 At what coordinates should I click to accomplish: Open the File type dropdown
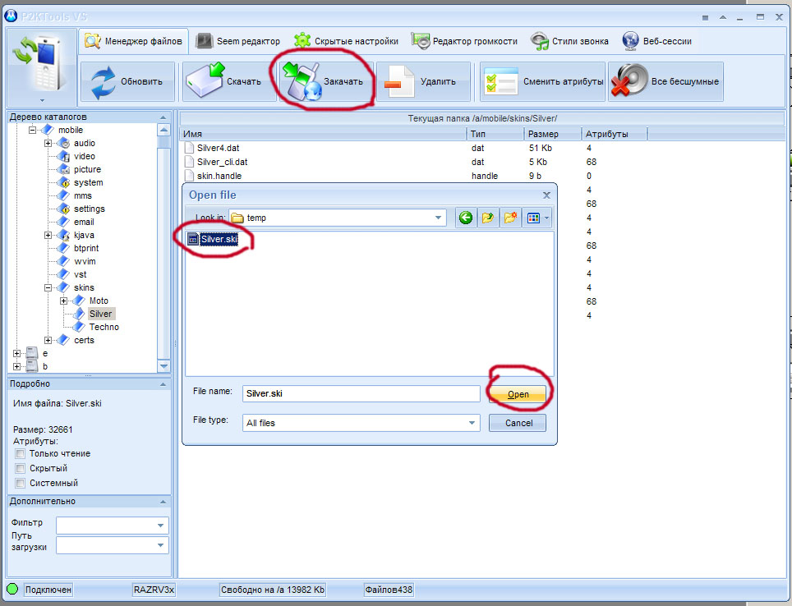click(x=472, y=423)
